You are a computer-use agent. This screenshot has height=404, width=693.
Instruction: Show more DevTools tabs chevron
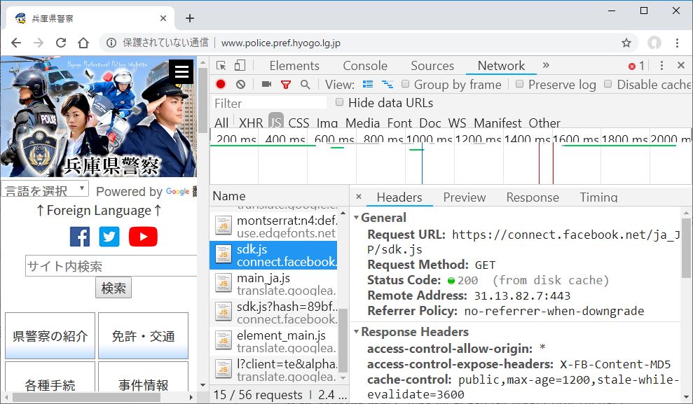pyautogui.click(x=546, y=65)
